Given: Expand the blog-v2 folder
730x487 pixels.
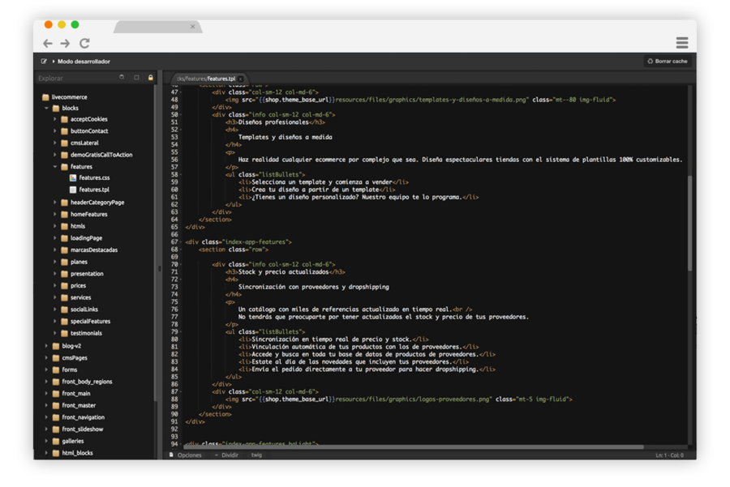Looking at the screenshot, I should coord(46,346).
